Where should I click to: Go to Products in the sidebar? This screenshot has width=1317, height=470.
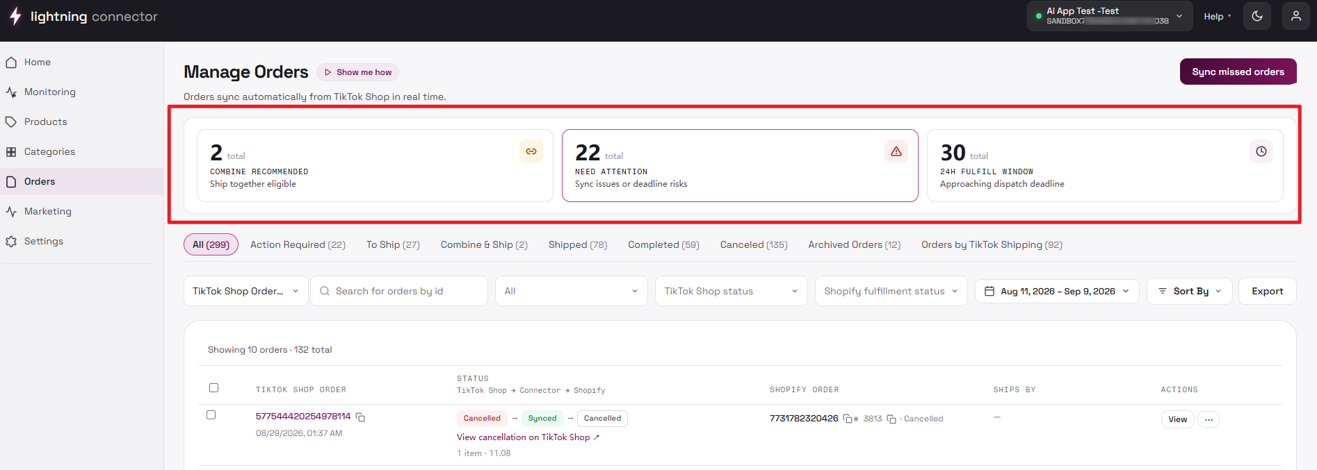tap(81, 122)
